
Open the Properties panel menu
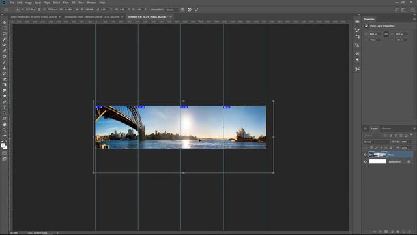tap(414, 19)
